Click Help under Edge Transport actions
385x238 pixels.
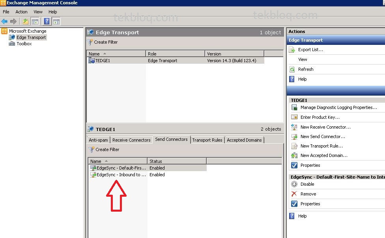click(302, 79)
